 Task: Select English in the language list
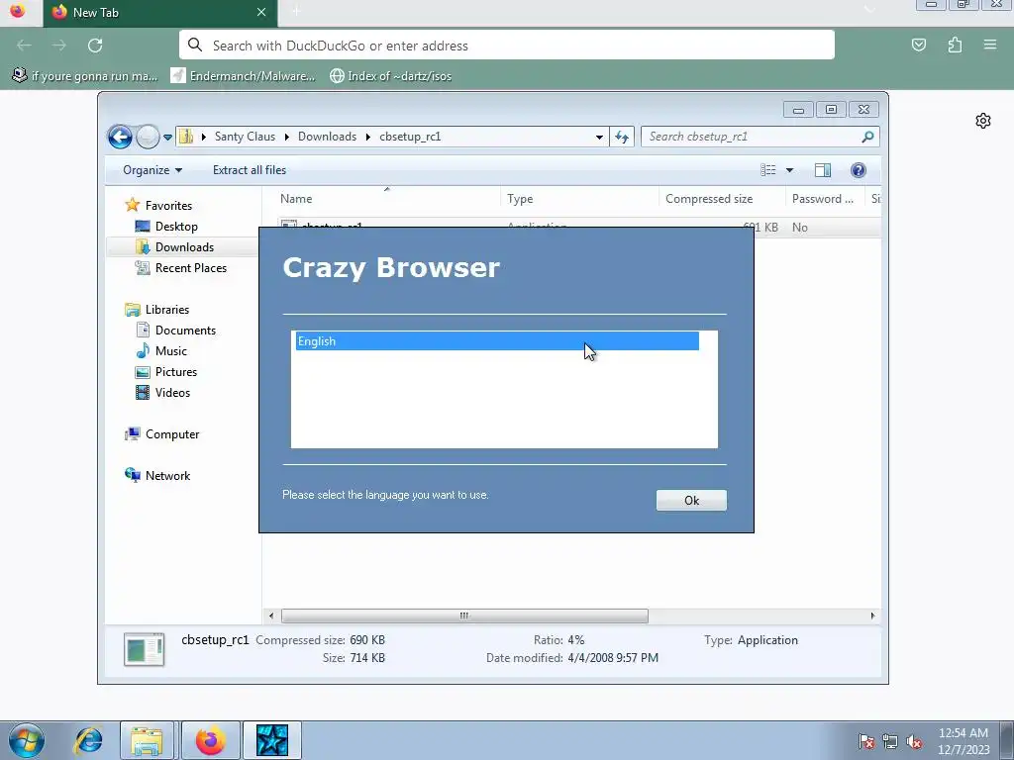(497, 341)
